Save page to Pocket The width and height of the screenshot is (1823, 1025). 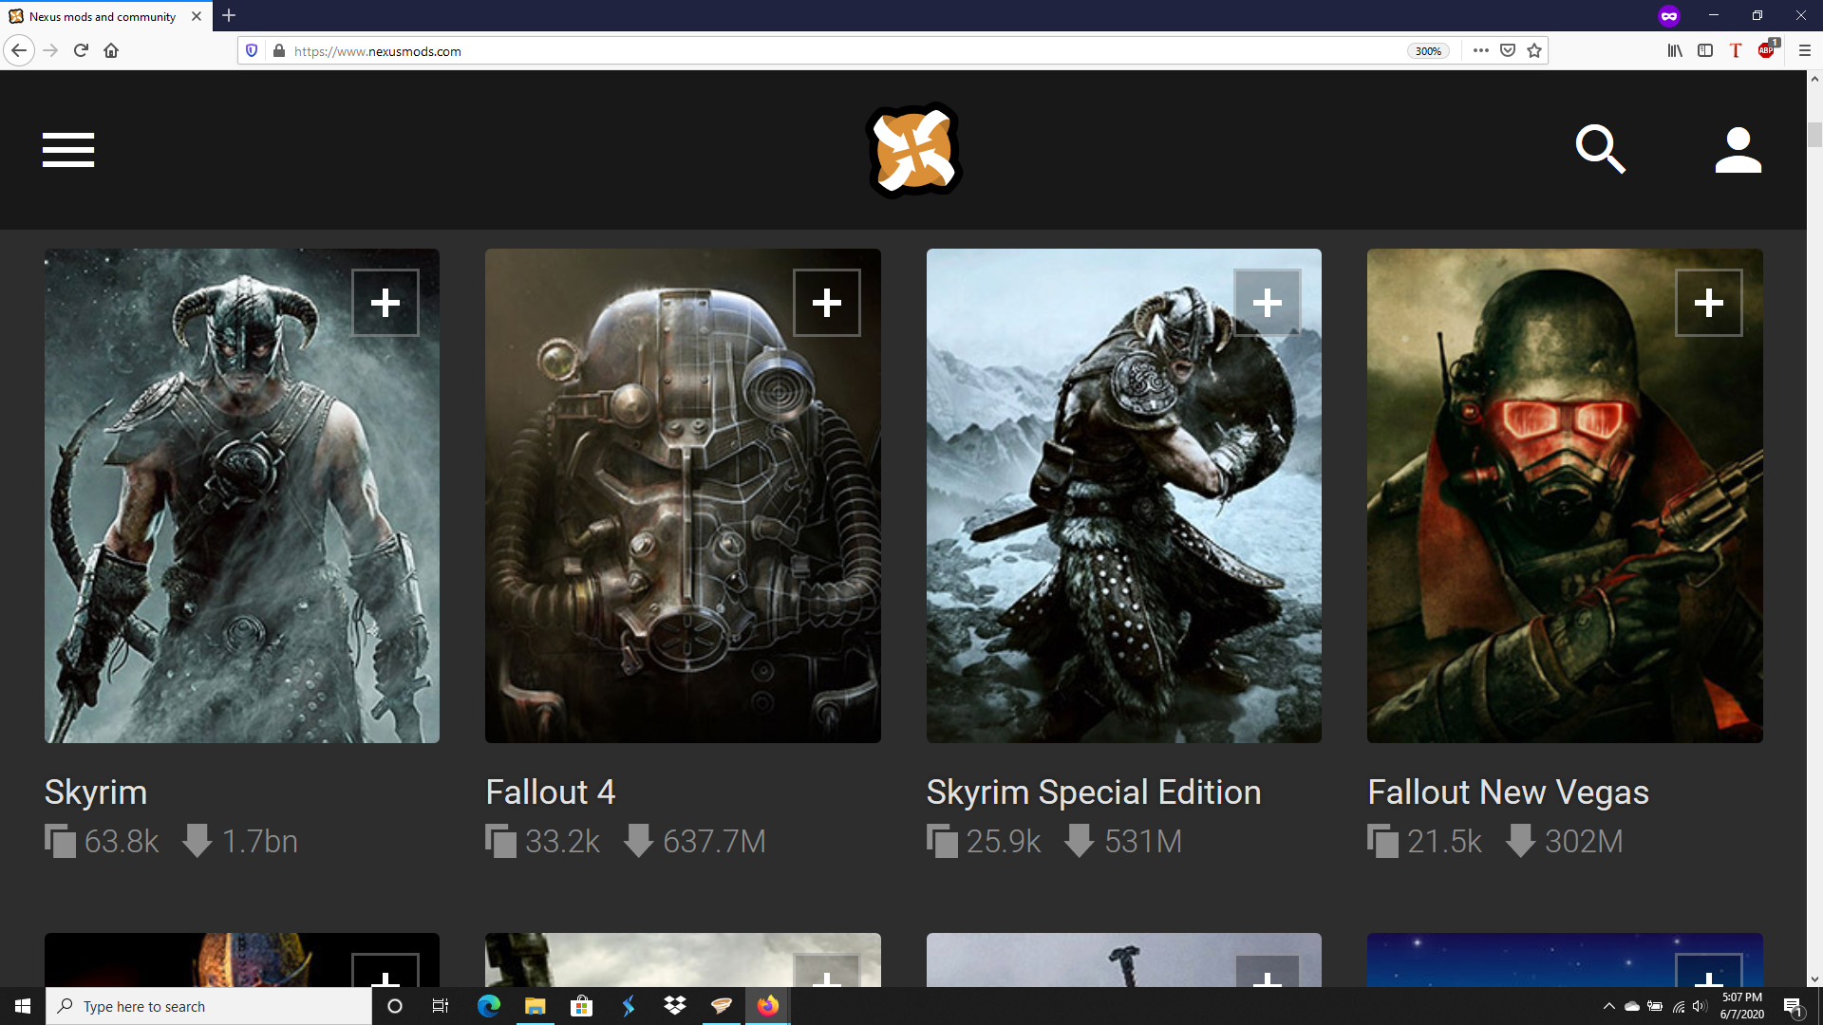pos(1508,50)
